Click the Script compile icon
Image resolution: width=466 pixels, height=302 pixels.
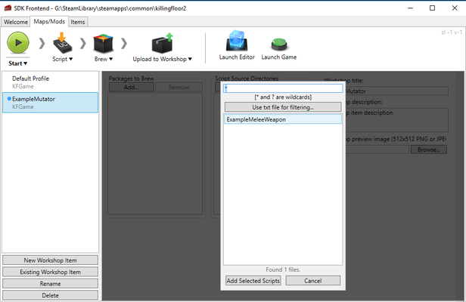(x=62, y=43)
